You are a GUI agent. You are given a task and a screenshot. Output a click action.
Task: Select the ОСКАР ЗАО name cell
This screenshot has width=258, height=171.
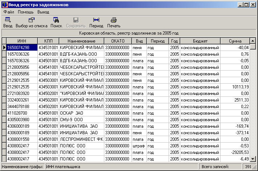coord(81,113)
